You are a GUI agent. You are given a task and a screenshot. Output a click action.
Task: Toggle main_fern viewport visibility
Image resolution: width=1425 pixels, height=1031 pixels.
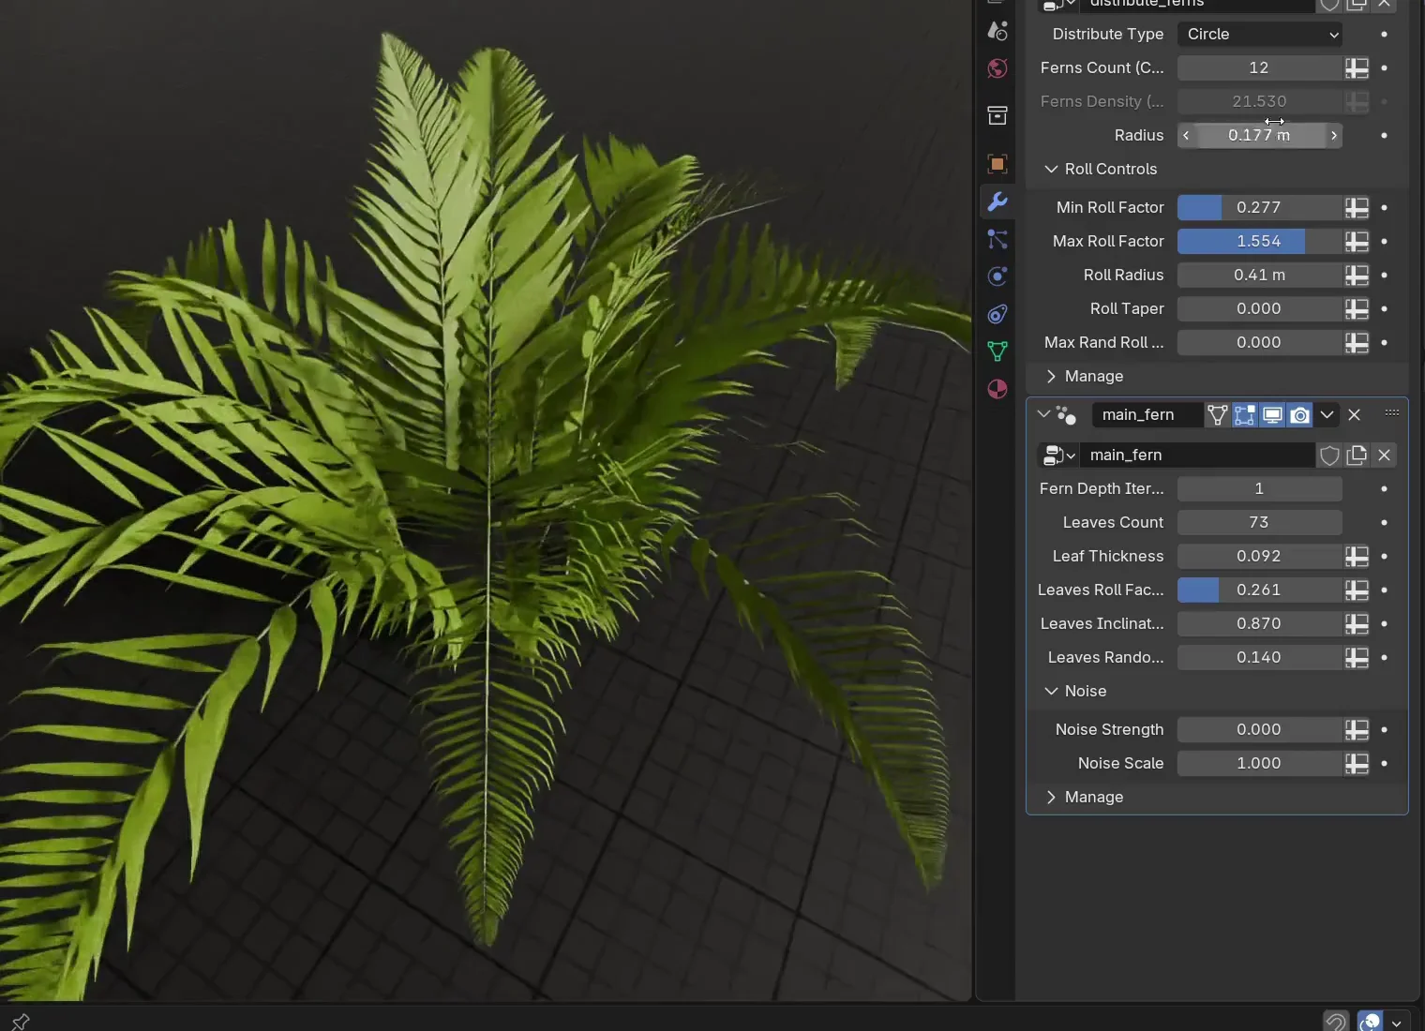[1272, 415]
